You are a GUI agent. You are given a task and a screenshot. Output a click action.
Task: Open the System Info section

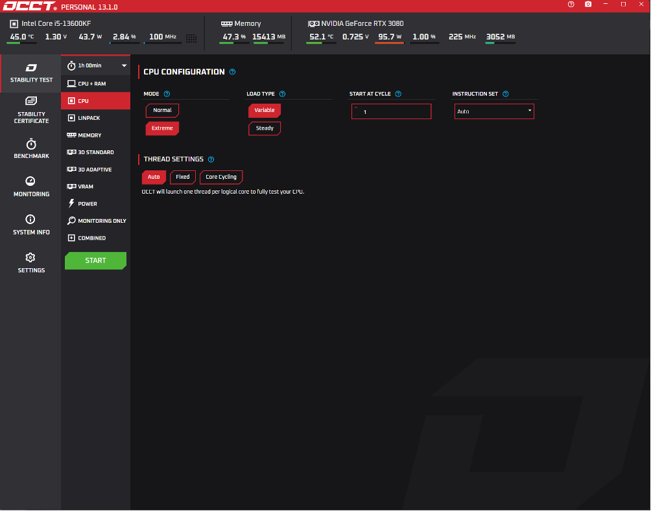[x=31, y=224]
